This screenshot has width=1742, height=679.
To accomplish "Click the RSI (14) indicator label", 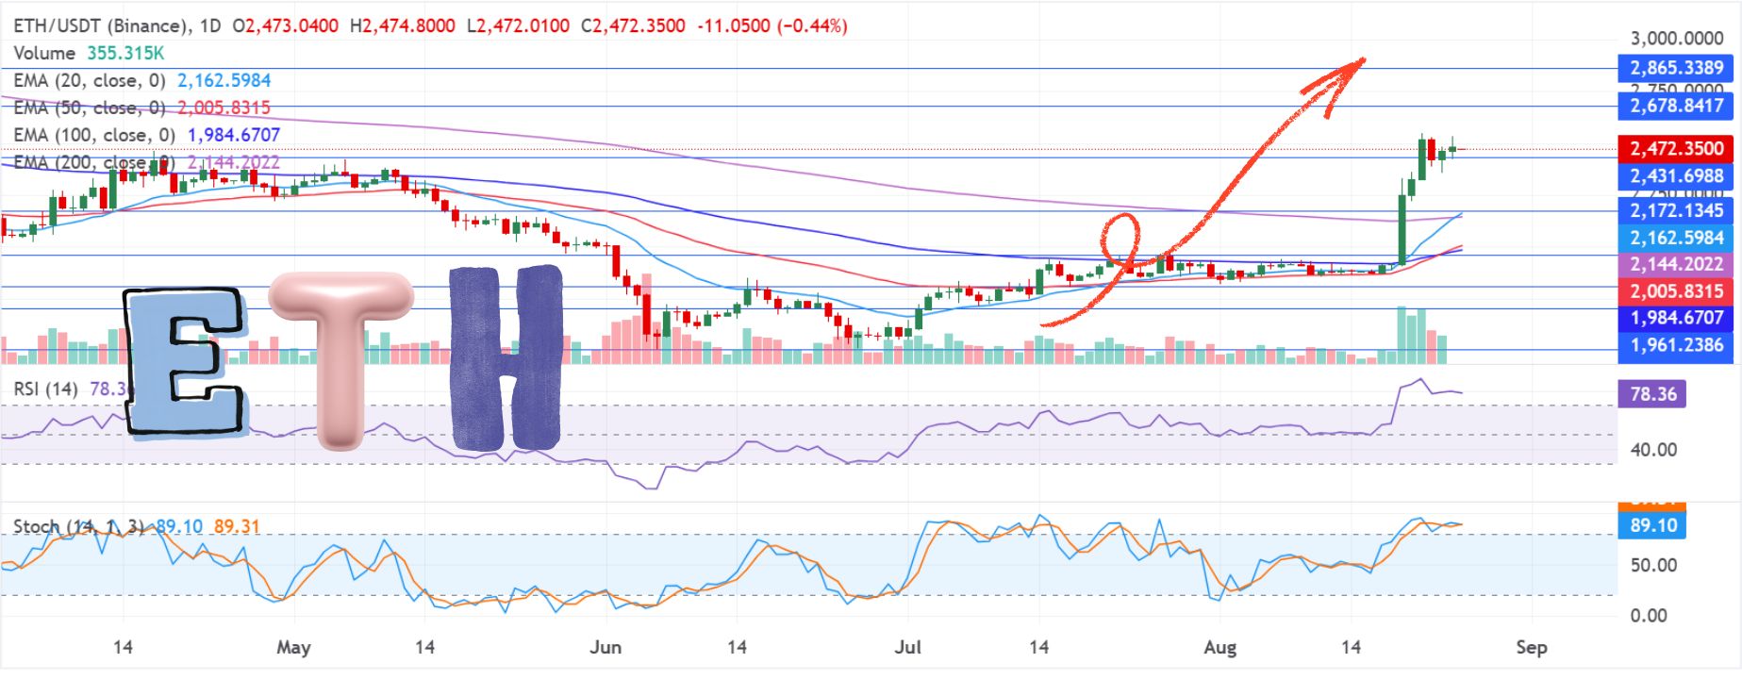I will point(45,389).
